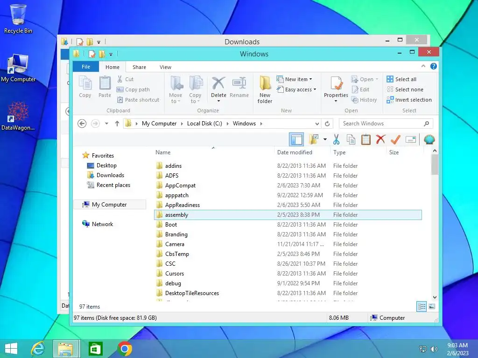Click the folder options toolbar icon
Viewport: 478px width, 358px height.
point(314,139)
